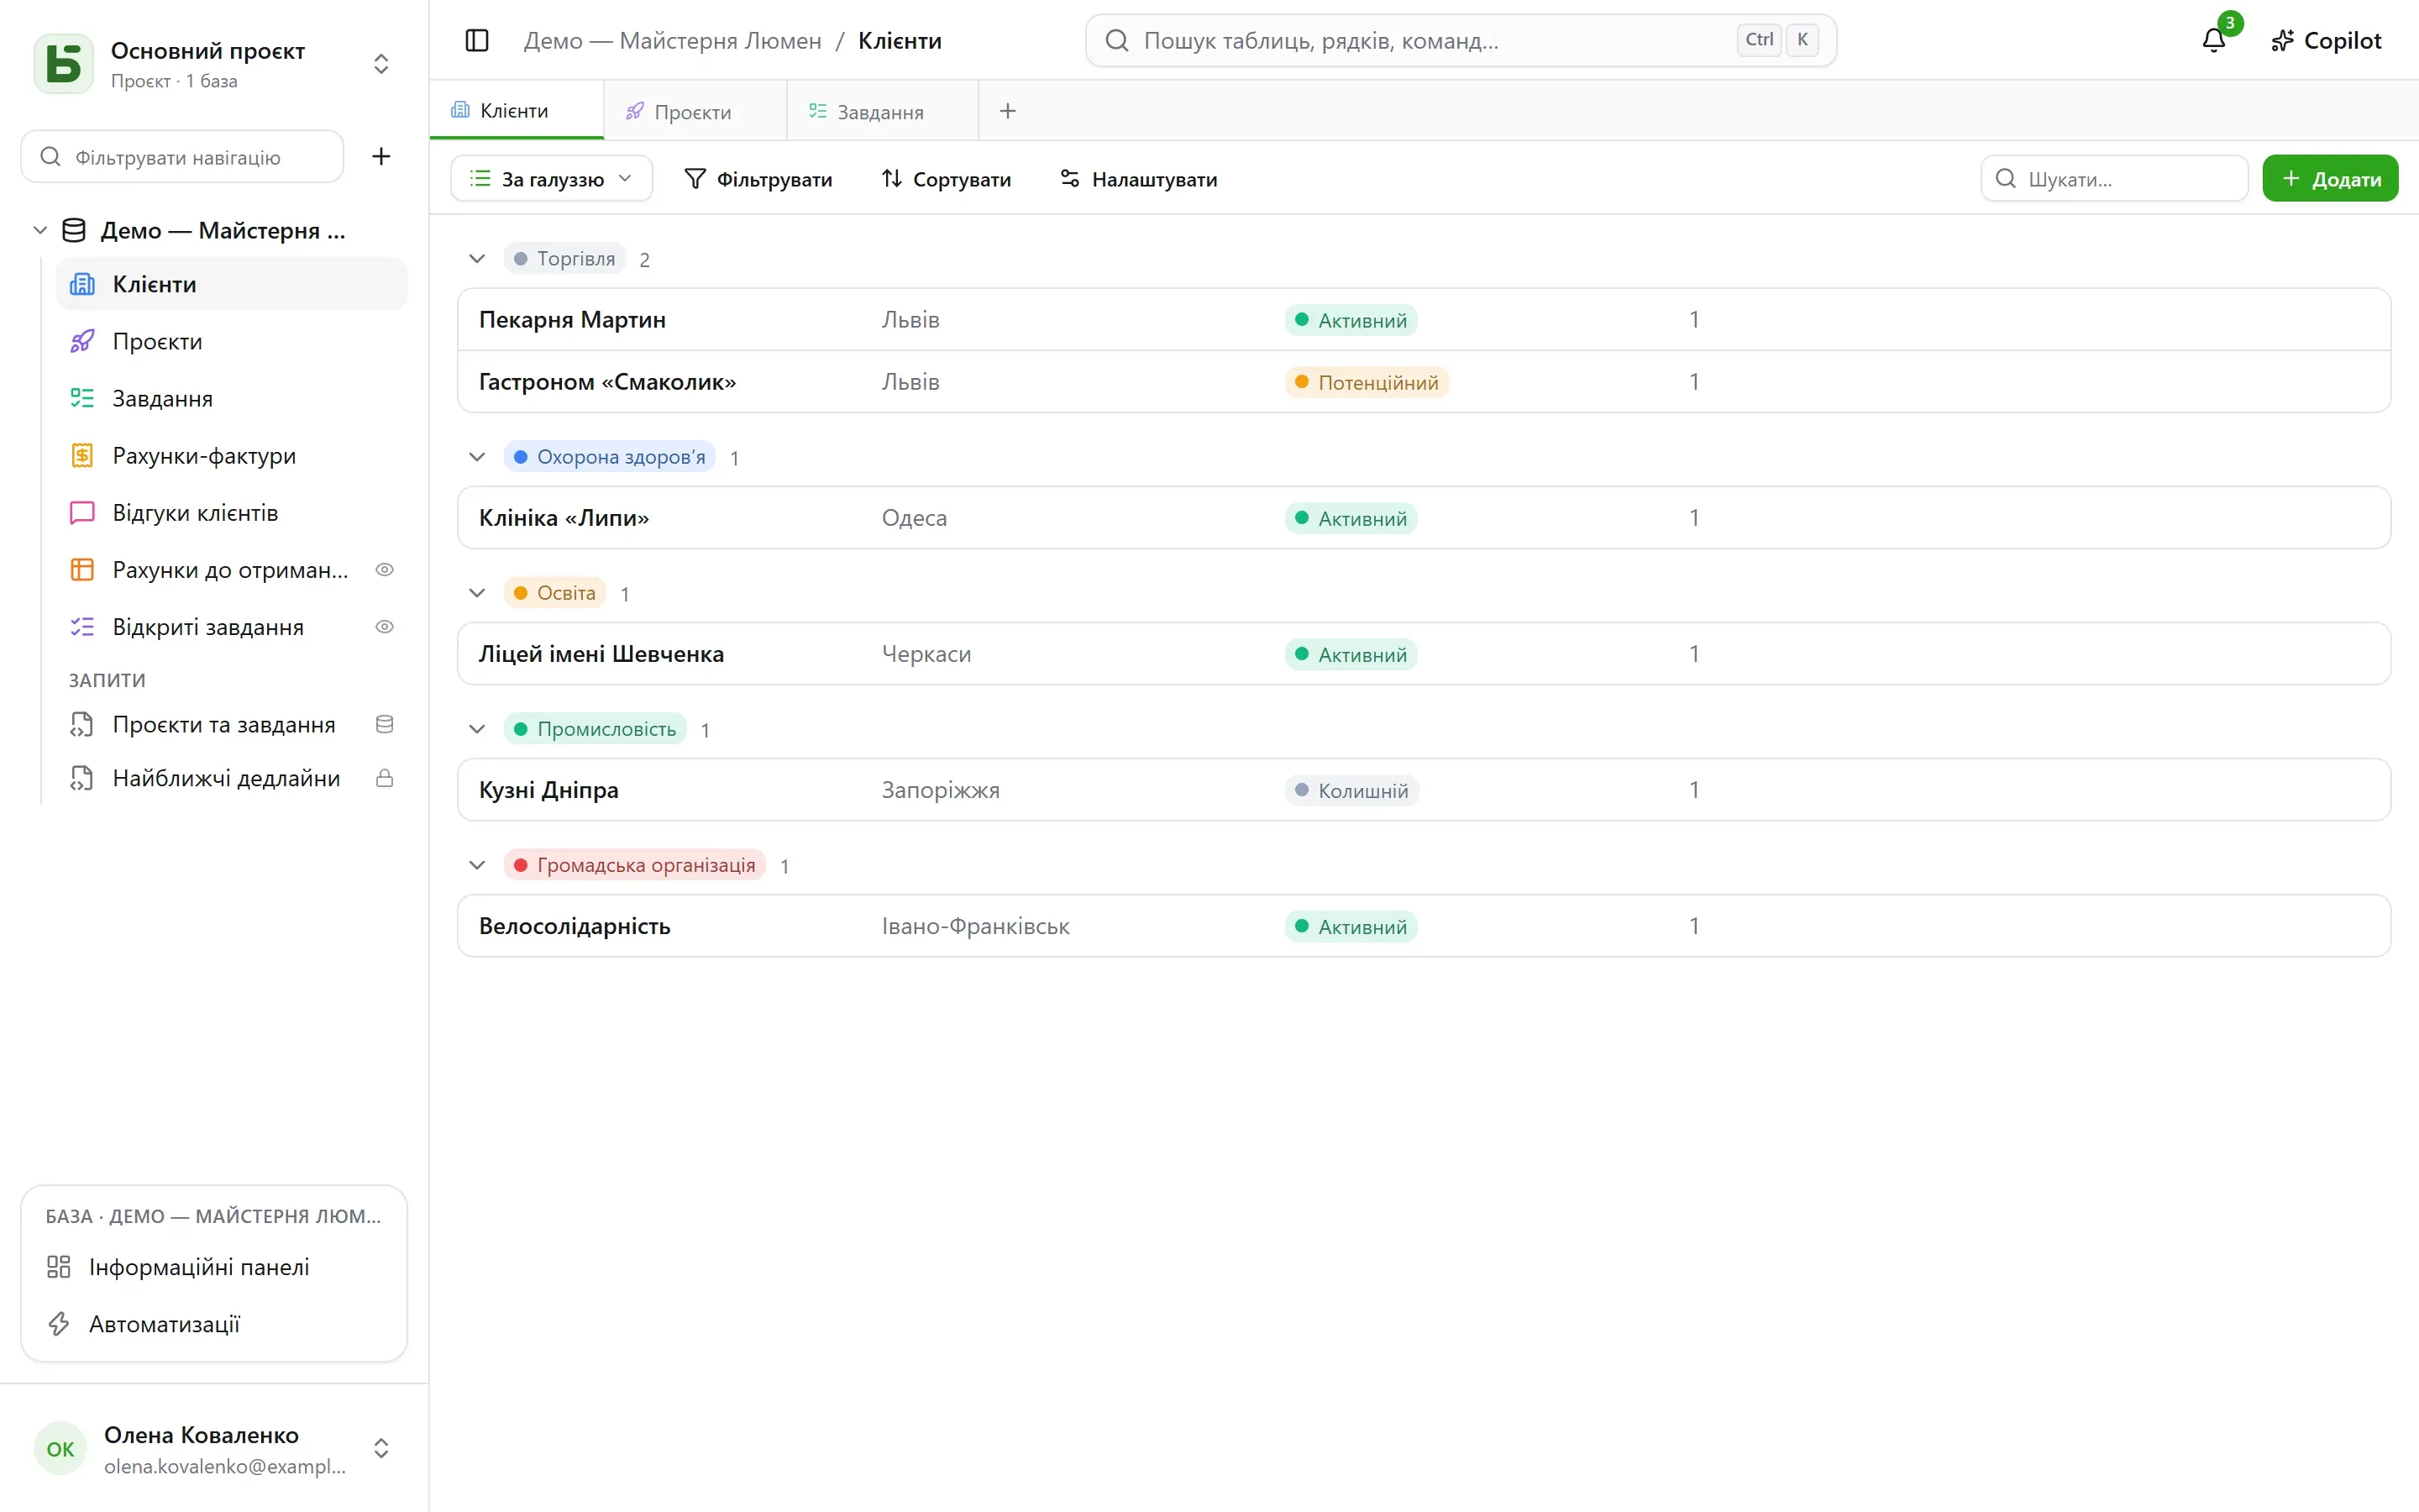
Task: Collapse the Громадська організація group
Action: [x=477, y=865]
